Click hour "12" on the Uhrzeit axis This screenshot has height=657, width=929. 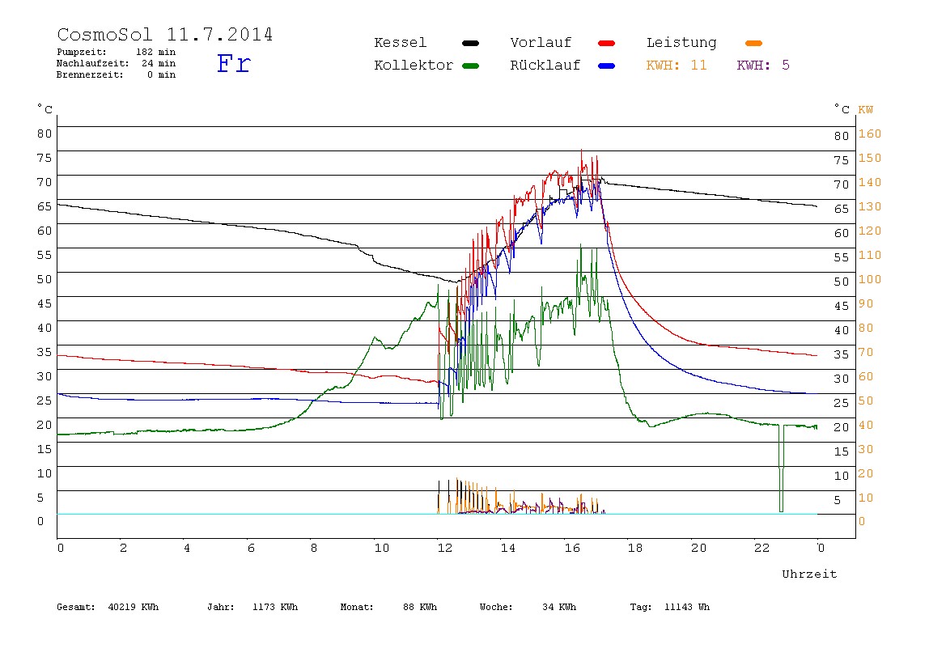445,548
